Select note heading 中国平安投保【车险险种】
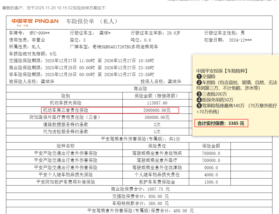 click(222, 71)
